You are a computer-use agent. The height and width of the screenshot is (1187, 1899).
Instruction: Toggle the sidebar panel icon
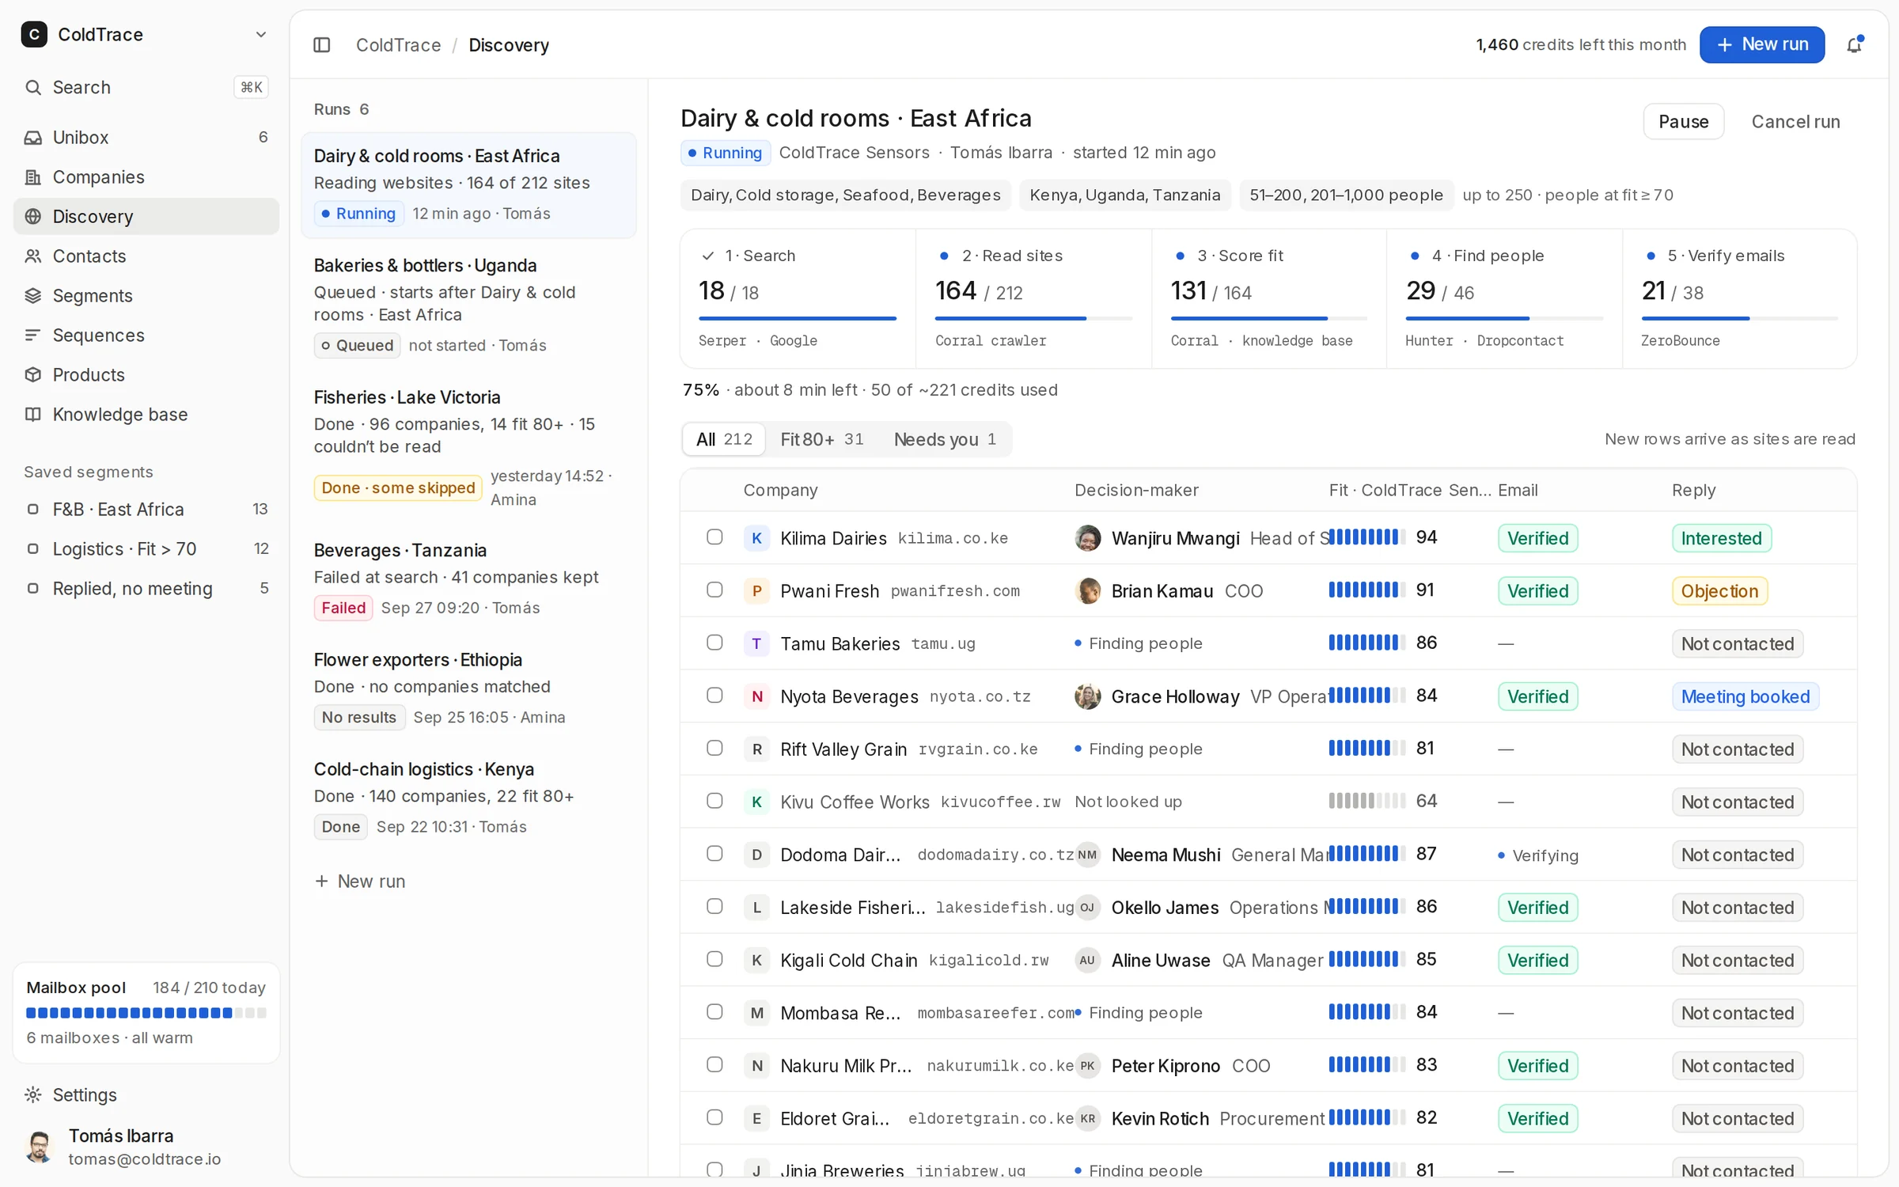point(321,44)
